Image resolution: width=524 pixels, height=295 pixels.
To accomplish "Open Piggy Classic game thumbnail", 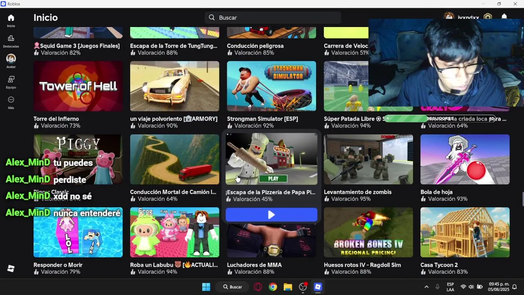I will [x=78, y=159].
